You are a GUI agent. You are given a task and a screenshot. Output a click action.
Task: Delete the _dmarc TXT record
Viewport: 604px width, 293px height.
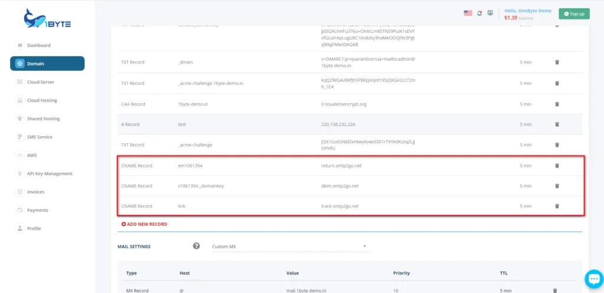tap(557, 62)
